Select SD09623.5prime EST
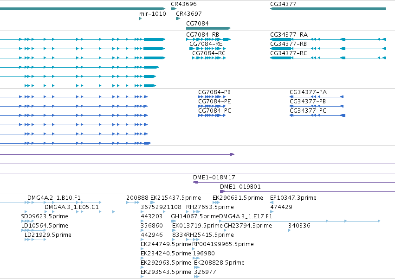Viewport: 395px width, 279px height. pos(45,216)
